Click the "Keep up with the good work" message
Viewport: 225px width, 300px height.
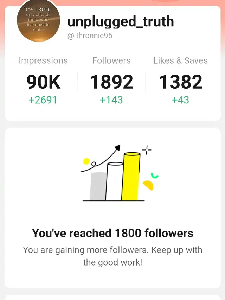112,256
